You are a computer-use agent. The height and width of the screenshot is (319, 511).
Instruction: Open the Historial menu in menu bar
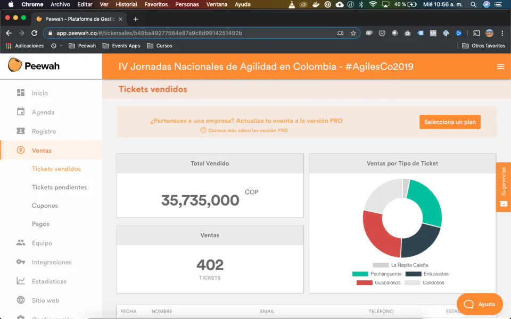pos(127,4)
